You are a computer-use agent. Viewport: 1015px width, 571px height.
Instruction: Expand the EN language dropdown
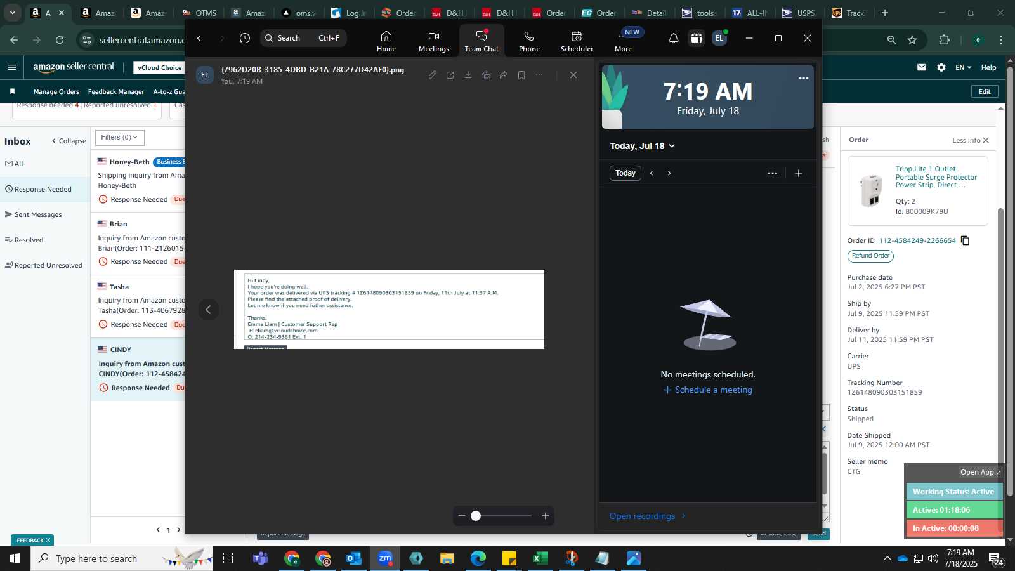coord(963,67)
